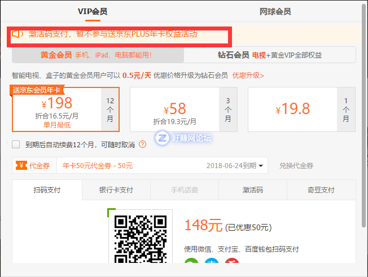Click the voucher dropdown arrow beside 2018-06-24到期

(261, 166)
